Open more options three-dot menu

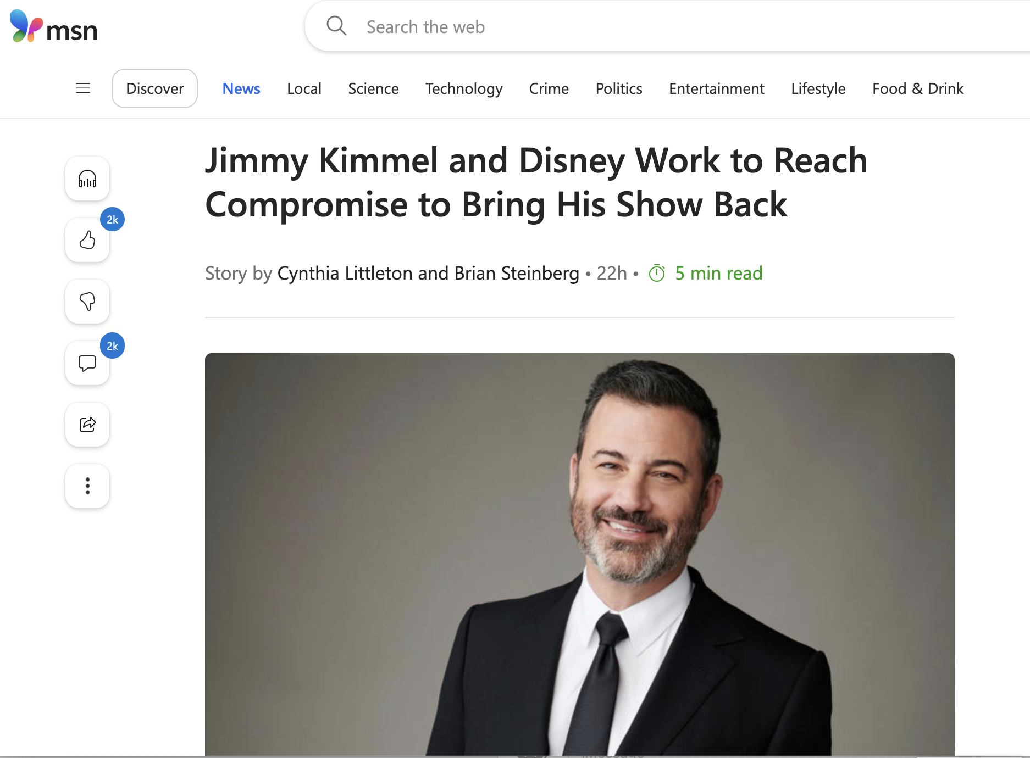[87, 486]
